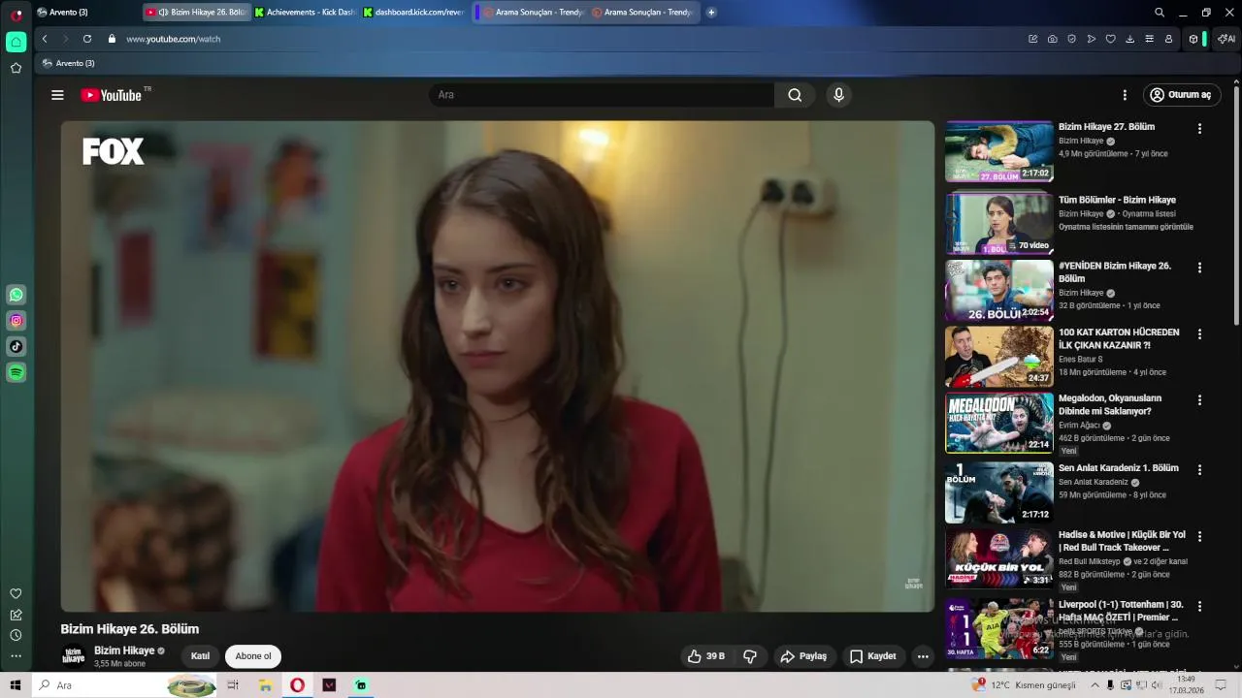Open options for Liverpool (1-1) Tottenham video
This screenshot has width=1242, height=698.
(1199, 606)
